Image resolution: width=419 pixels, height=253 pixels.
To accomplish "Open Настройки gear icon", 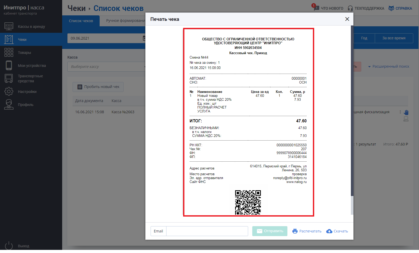I will pyautogui.click(x=9, y=91).
